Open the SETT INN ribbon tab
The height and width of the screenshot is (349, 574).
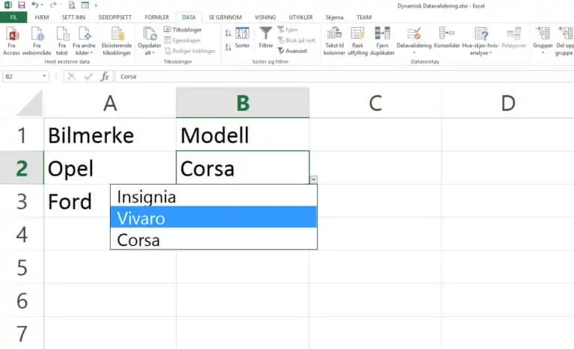[x=73, y=17]
